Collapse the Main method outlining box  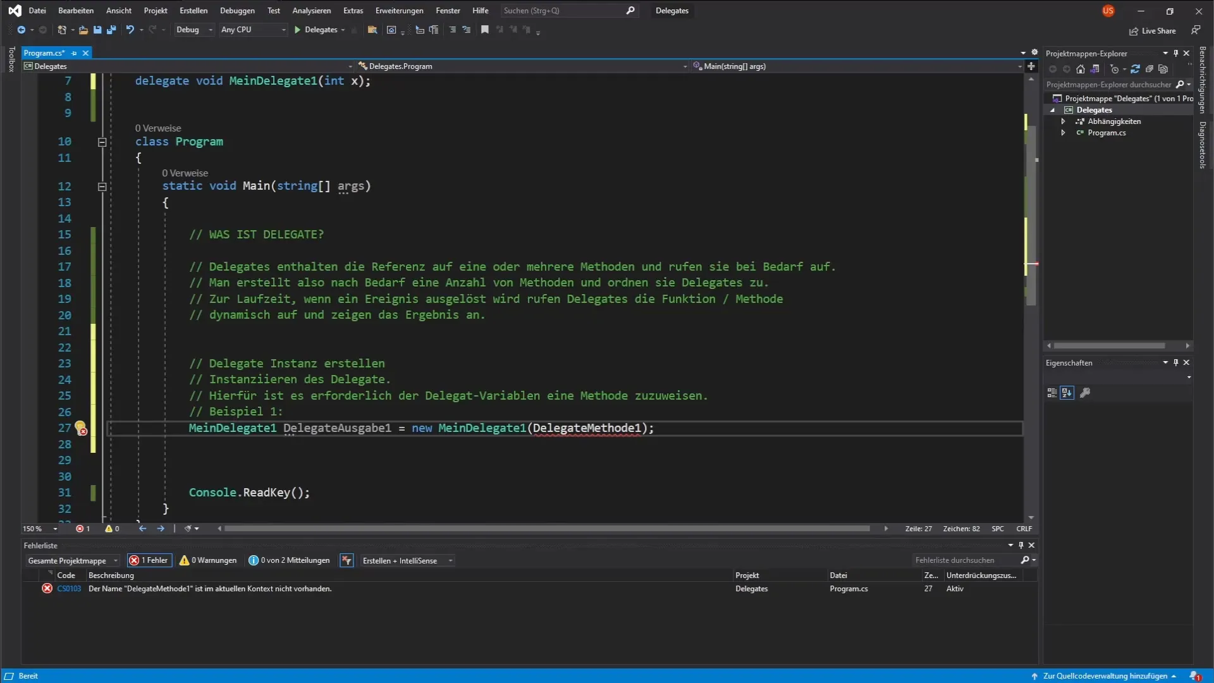coord(102,187)
